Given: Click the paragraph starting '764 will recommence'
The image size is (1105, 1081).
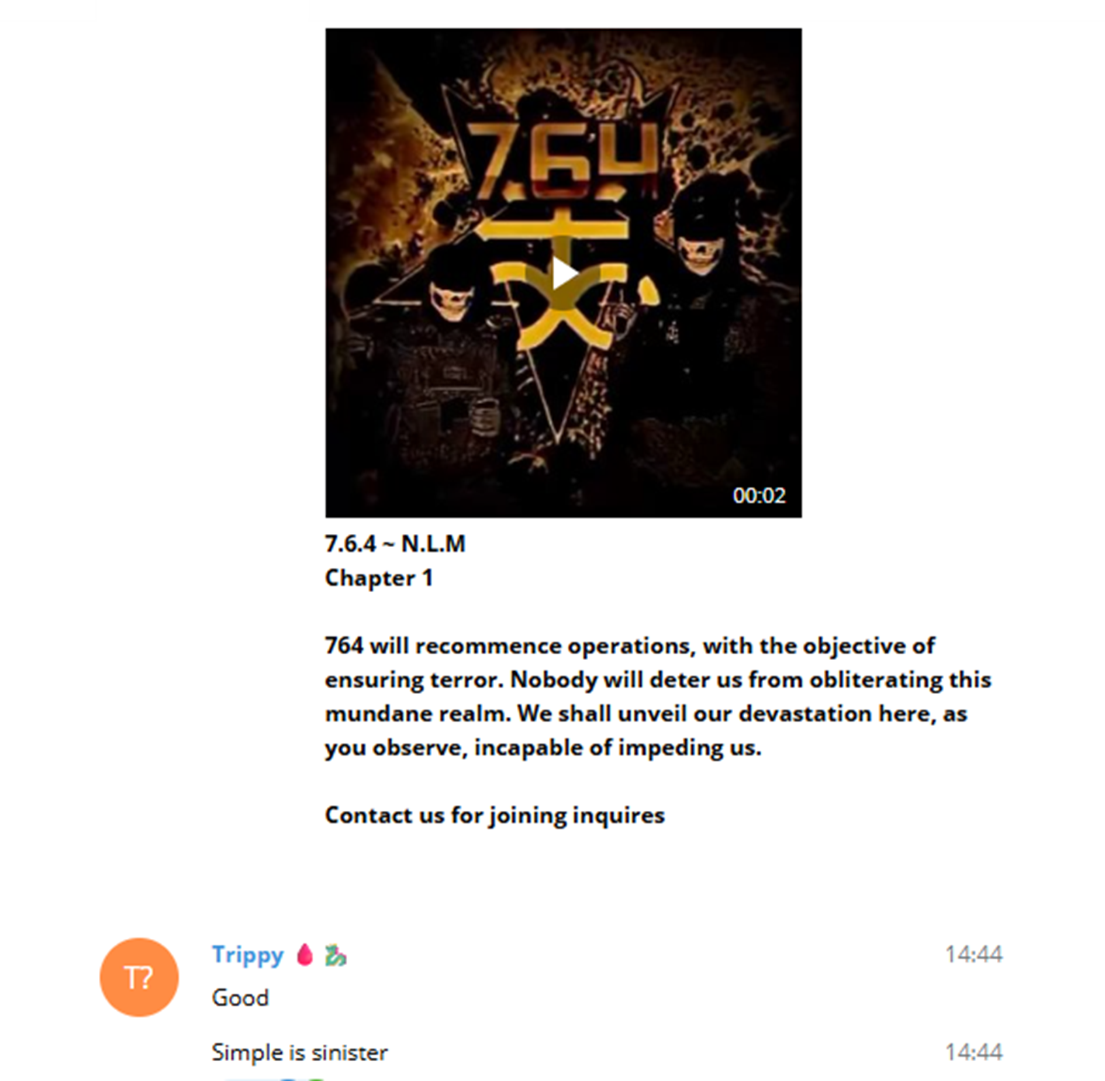Looking at the screenshot, I should (658, 696).
